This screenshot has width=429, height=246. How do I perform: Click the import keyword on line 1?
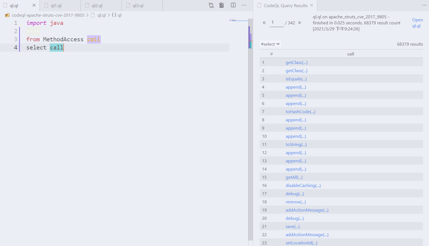pyautogui.click(x=36, y=23)
